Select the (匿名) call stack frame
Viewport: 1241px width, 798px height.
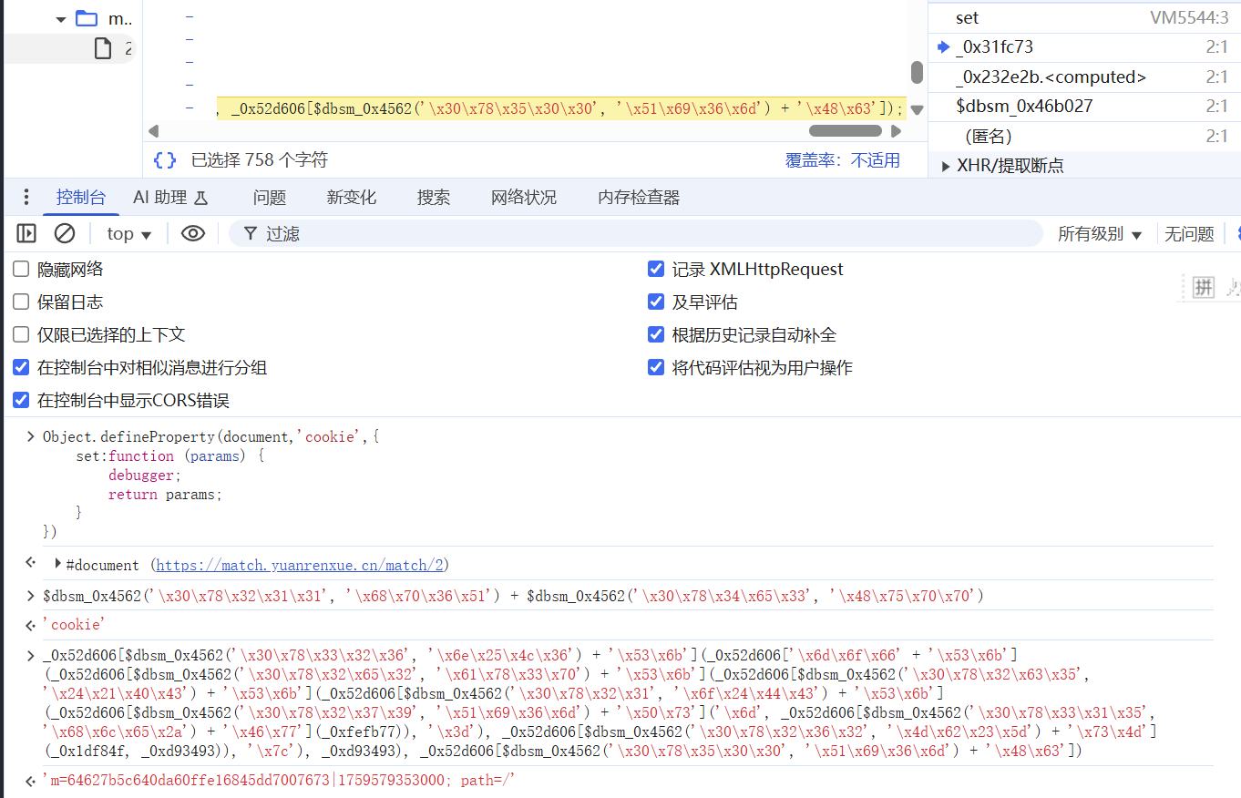coord(1084,137)
